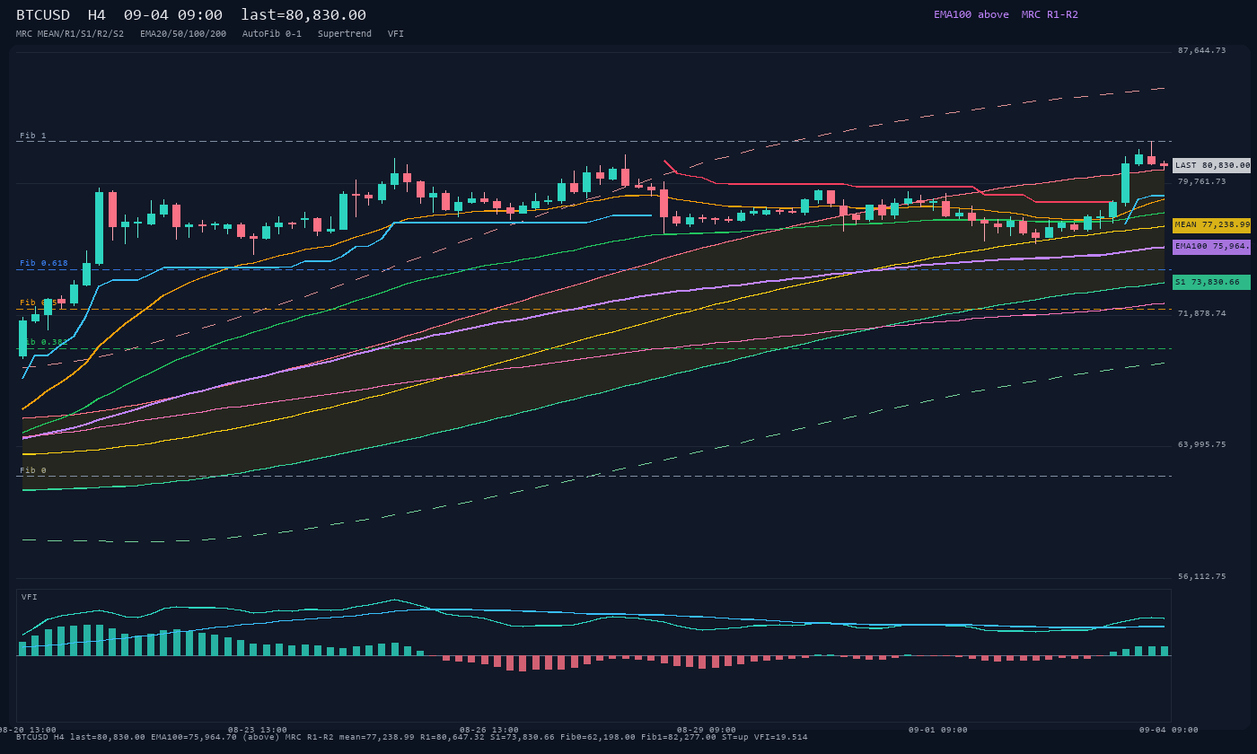This screenshot has height=754, width=1257.
Task: Click the Fib 1 level label
Action: coord(33,136)
